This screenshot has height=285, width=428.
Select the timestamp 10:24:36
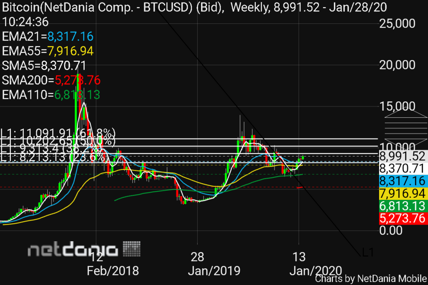(x=25, y=22)
